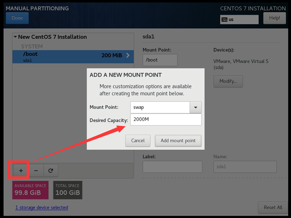Click the AVAILABLE SPACE 99.8 GiB box
Image resolution: width=291 pixels, height=218 pixels.
click(31, 190)
